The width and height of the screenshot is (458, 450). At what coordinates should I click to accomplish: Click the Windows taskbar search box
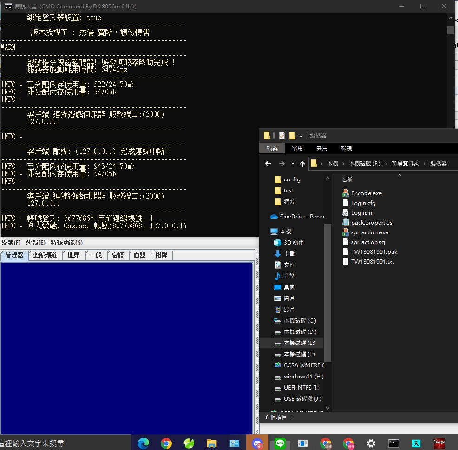[65, 443]
